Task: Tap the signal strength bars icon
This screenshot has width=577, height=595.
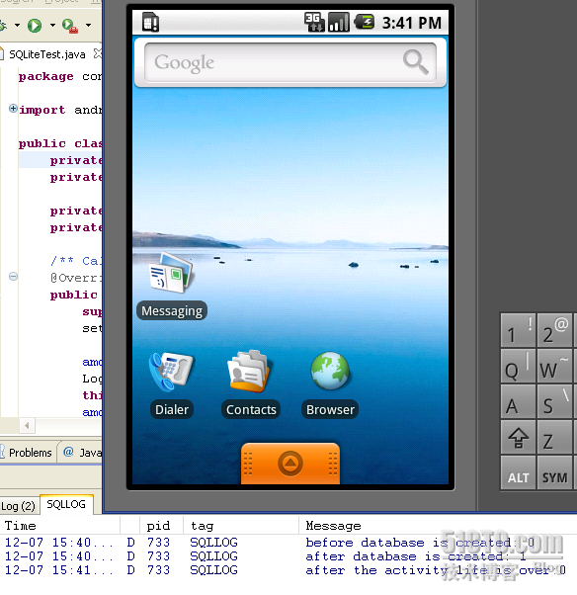Action: (x=338, y=22)
